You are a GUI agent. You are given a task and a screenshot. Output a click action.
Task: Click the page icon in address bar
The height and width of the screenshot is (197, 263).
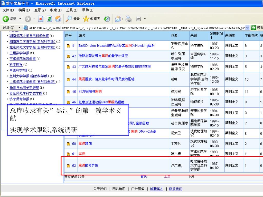pos(25,28)
